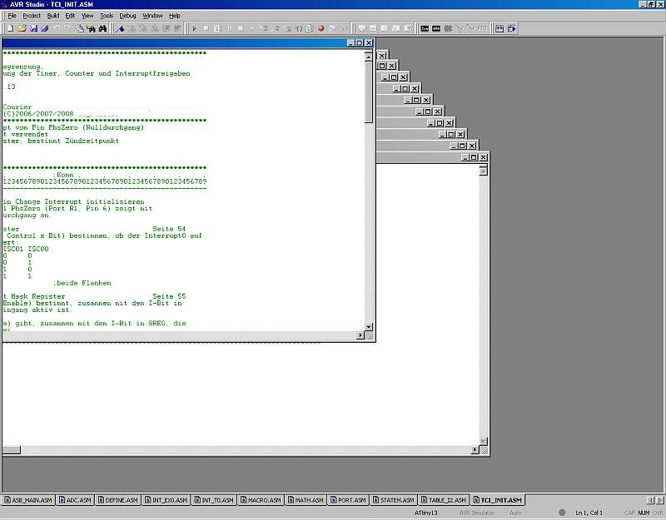Click 'Seite 54' text in editor
This screenshot has height=520, width=666.
[x=169, y=229]
